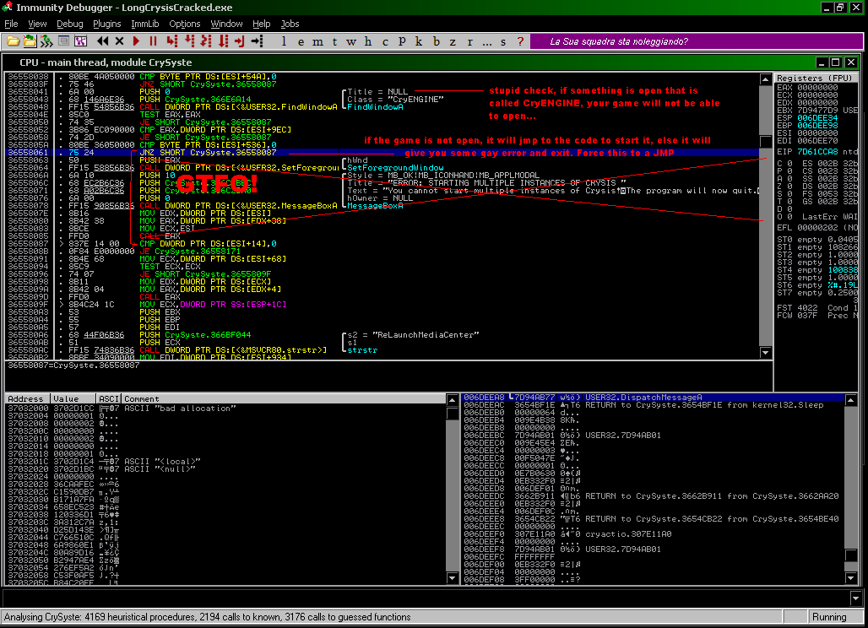Click the z toolbar button

click(x=453, y=41)
